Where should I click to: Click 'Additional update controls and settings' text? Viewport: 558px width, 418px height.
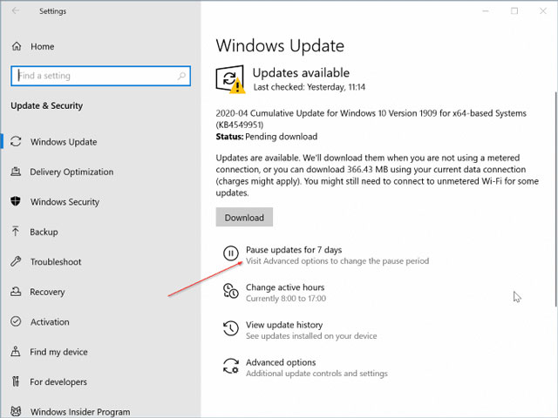[316, 374]
